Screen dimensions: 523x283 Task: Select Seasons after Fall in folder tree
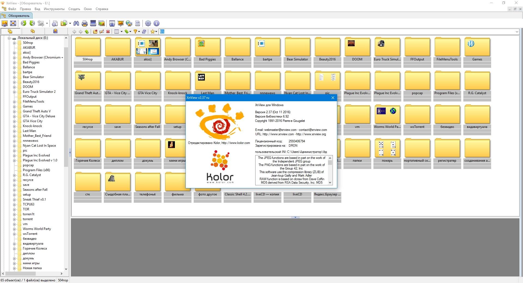pos(35,190)
